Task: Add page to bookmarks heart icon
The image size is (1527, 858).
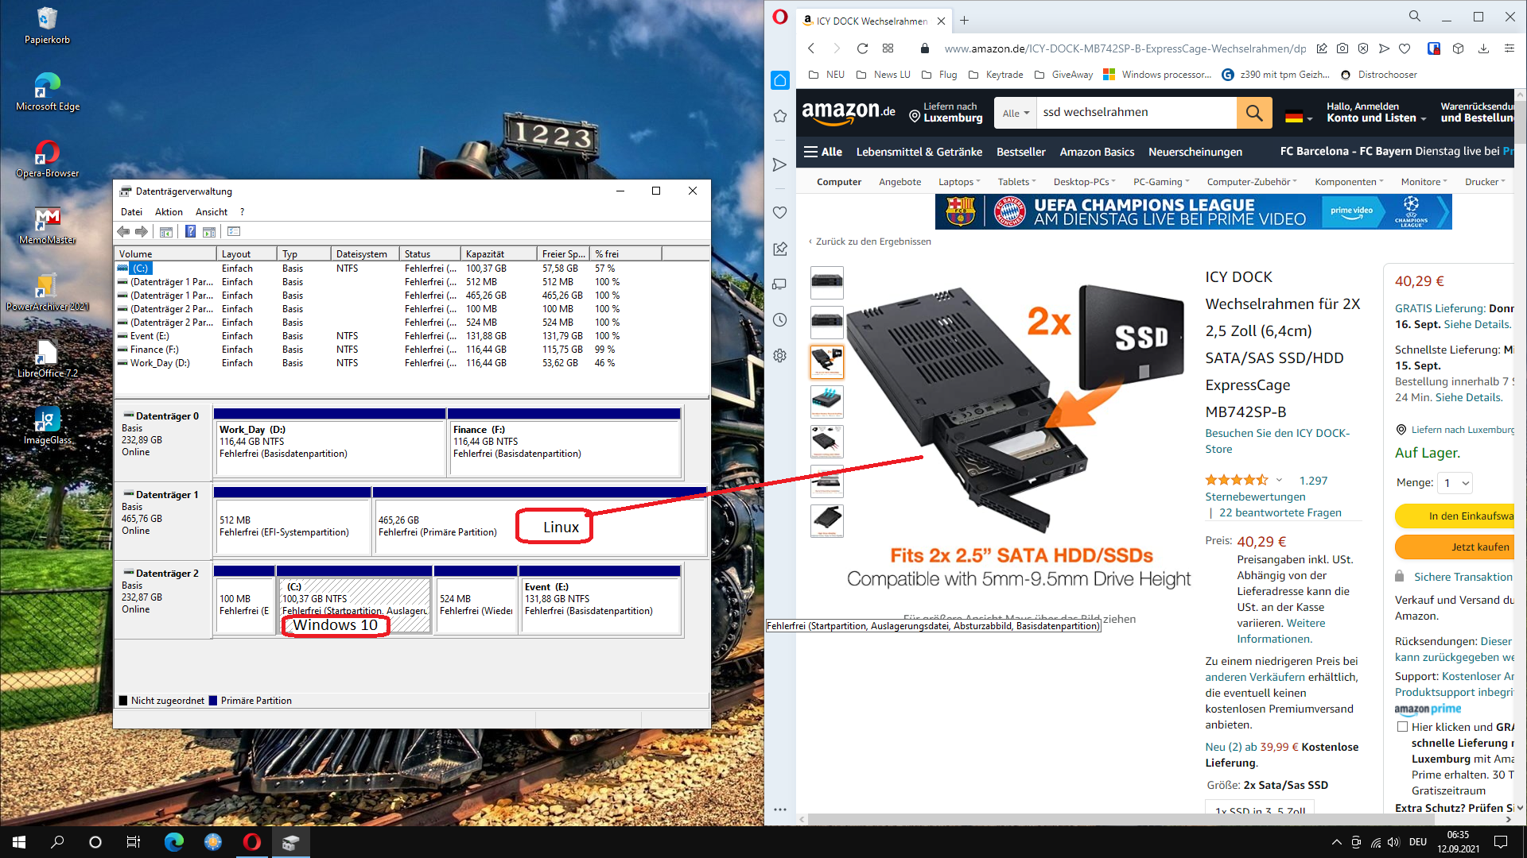Action: [1405, 48]
